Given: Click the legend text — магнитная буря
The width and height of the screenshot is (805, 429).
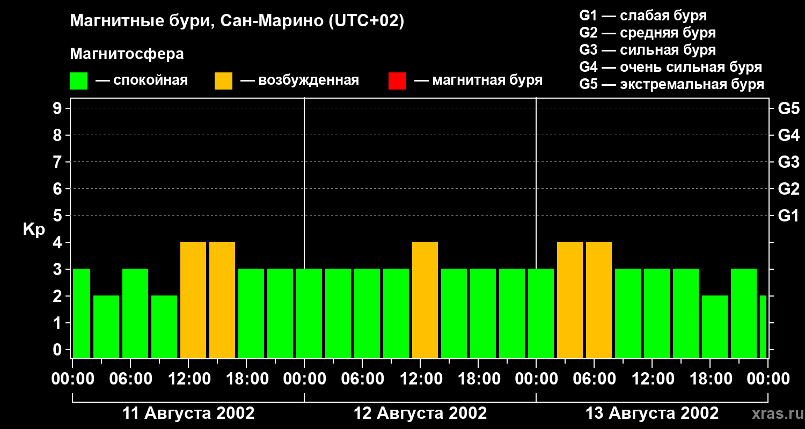Looking at the screenshot, I should tap(478, 81).
